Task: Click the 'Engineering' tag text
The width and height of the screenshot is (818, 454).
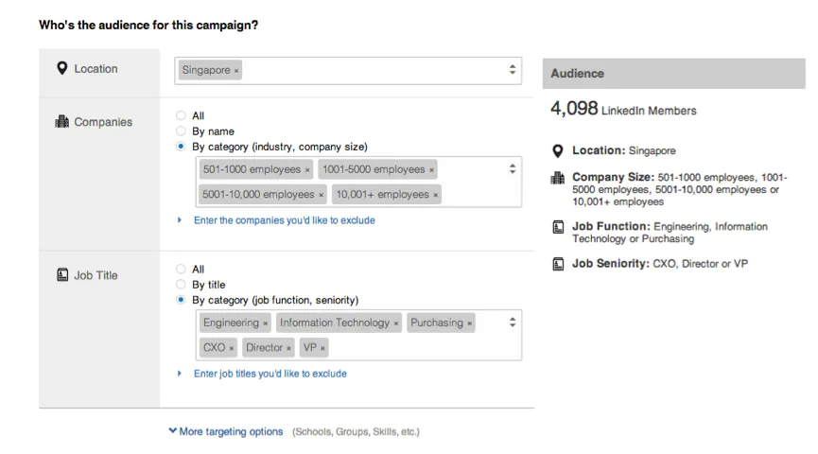Action: (x=231, y=323)
